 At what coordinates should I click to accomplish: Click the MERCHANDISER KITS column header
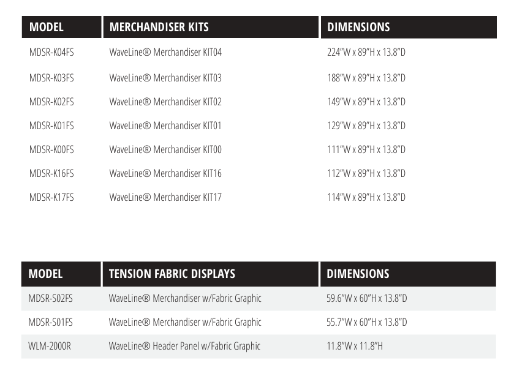pyautogui.click(x=159, y=28)
